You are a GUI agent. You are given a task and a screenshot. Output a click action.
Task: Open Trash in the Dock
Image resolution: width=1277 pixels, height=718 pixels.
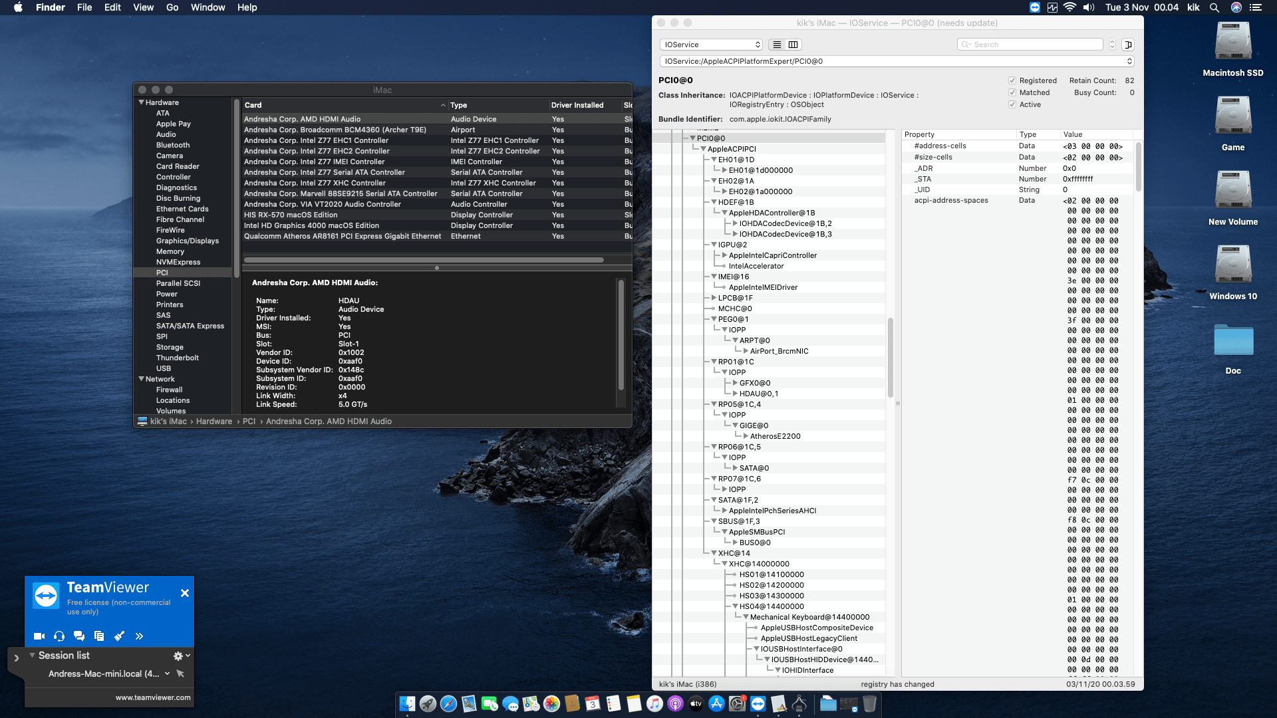869,703
